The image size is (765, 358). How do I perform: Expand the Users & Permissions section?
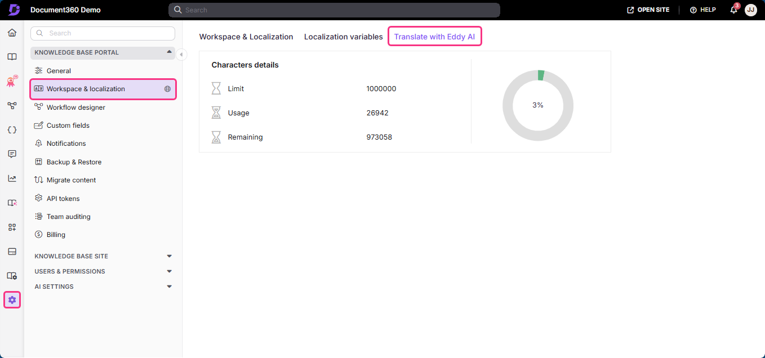pyautogui.click(x=169, y=271)
